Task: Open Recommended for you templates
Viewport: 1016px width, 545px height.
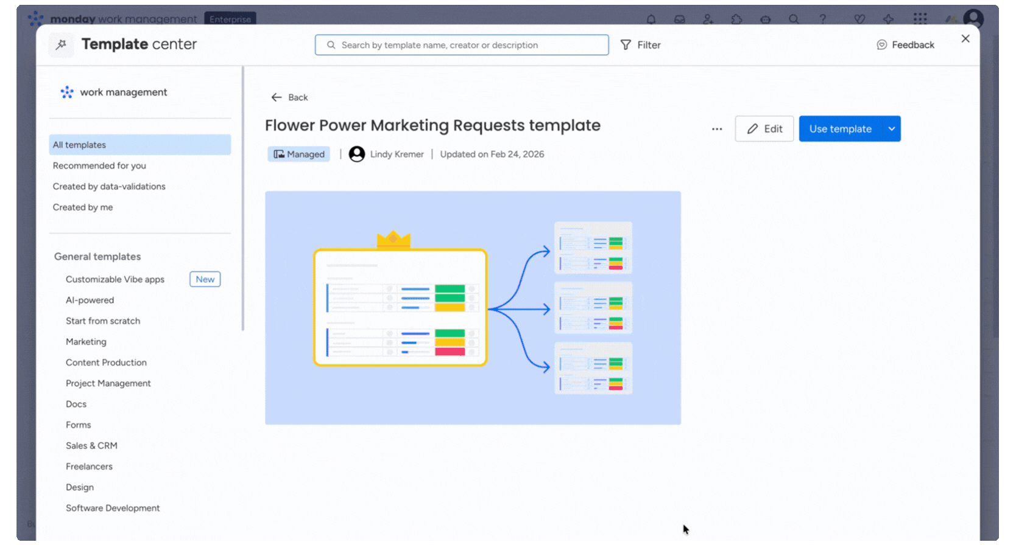Action: pos(99,165)
